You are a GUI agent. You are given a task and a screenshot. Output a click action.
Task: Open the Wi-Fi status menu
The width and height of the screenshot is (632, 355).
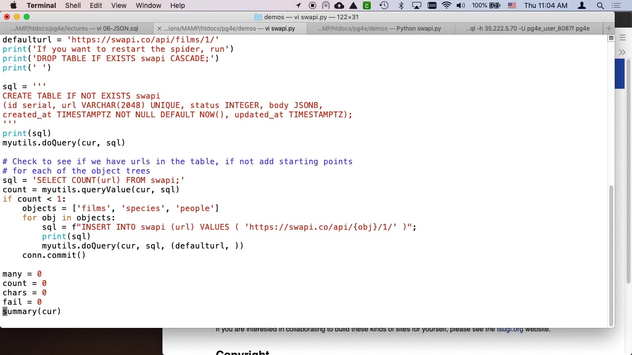[447, 5]
